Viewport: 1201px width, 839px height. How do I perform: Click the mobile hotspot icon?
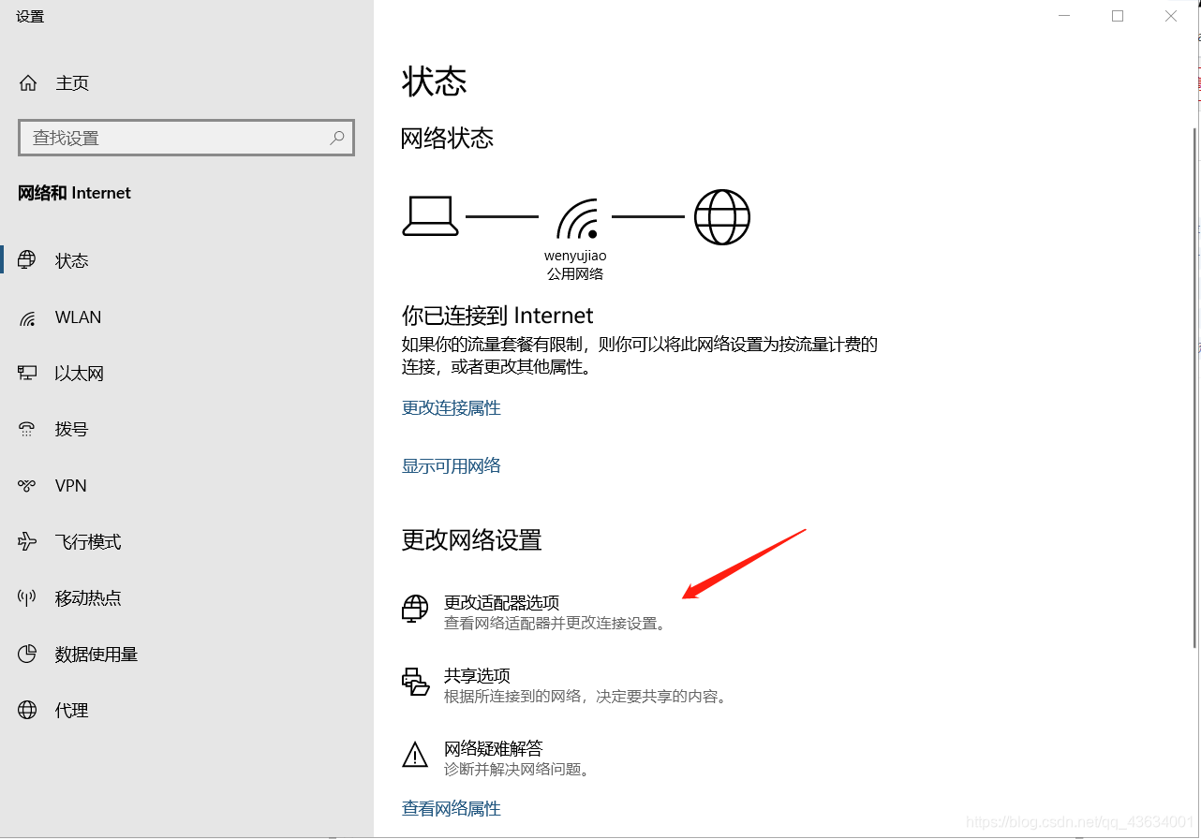27,597
